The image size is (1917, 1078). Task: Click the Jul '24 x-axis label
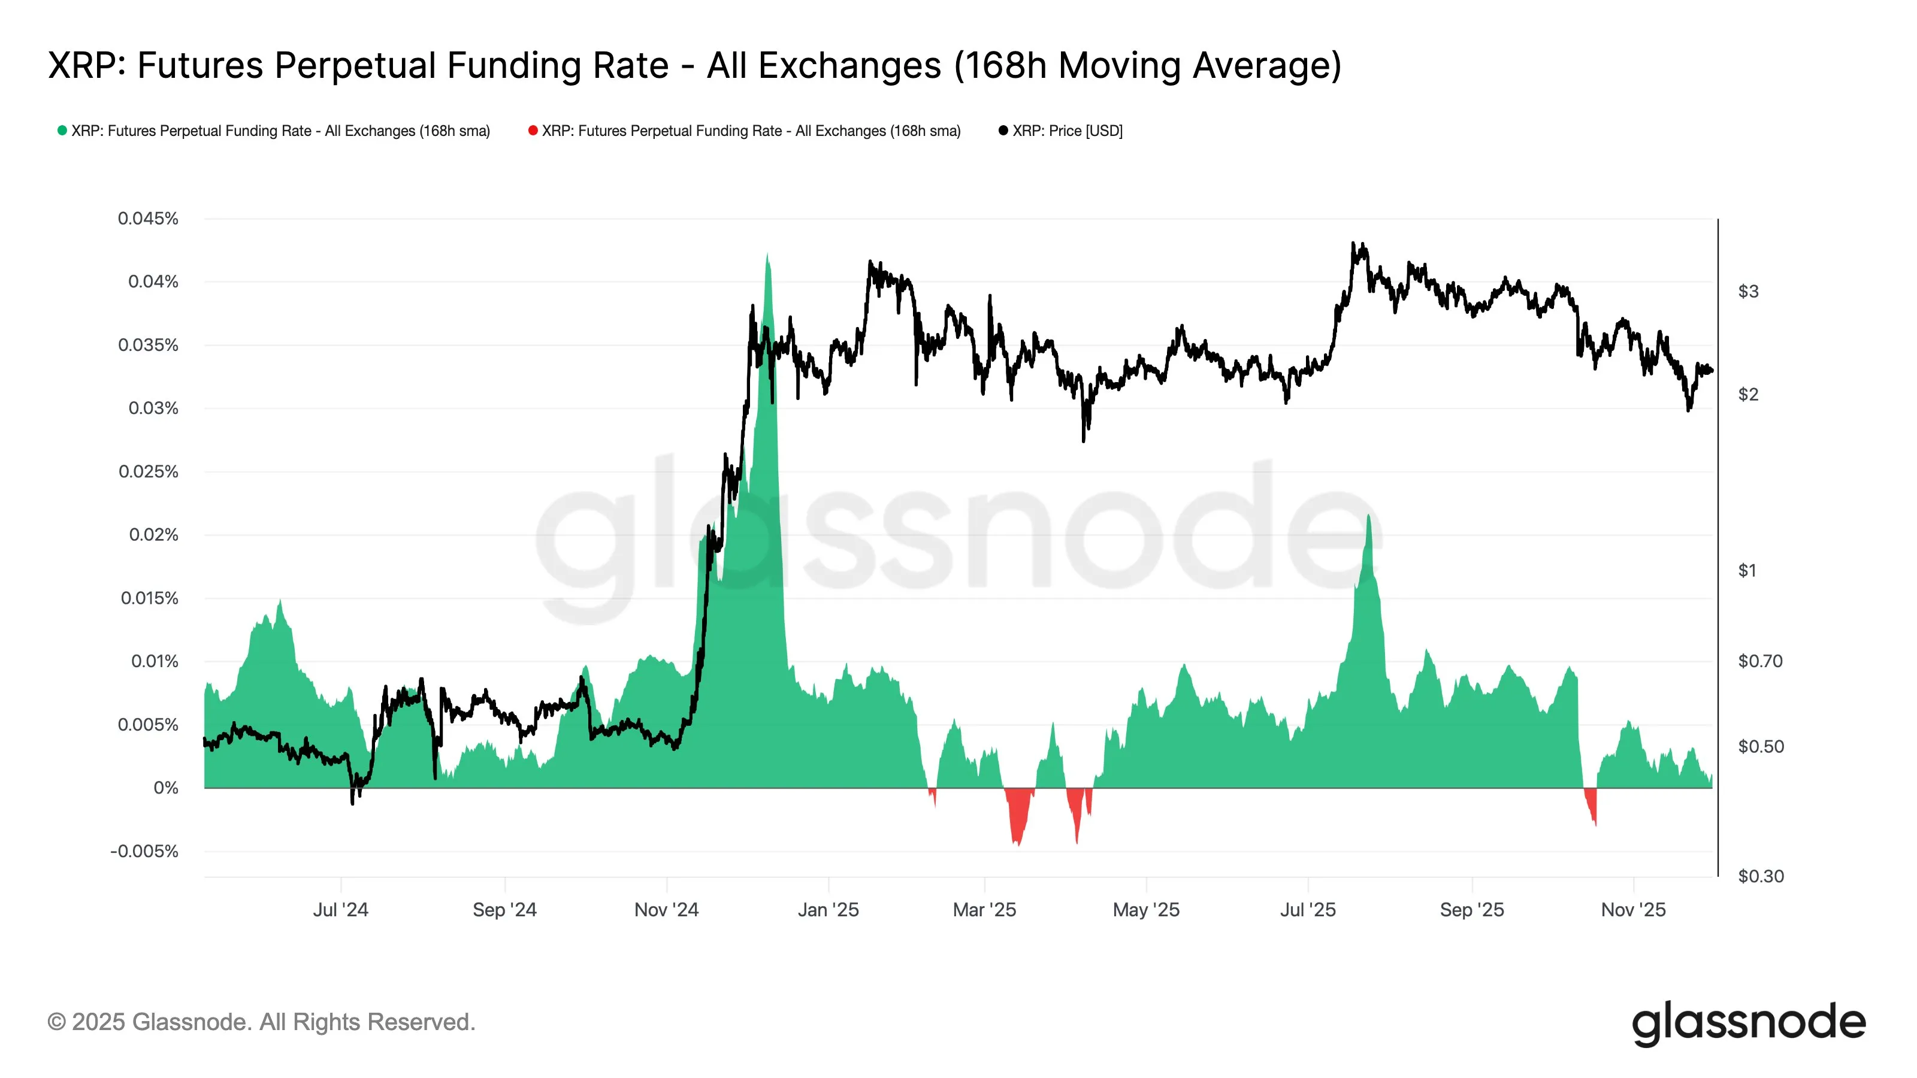341,910
